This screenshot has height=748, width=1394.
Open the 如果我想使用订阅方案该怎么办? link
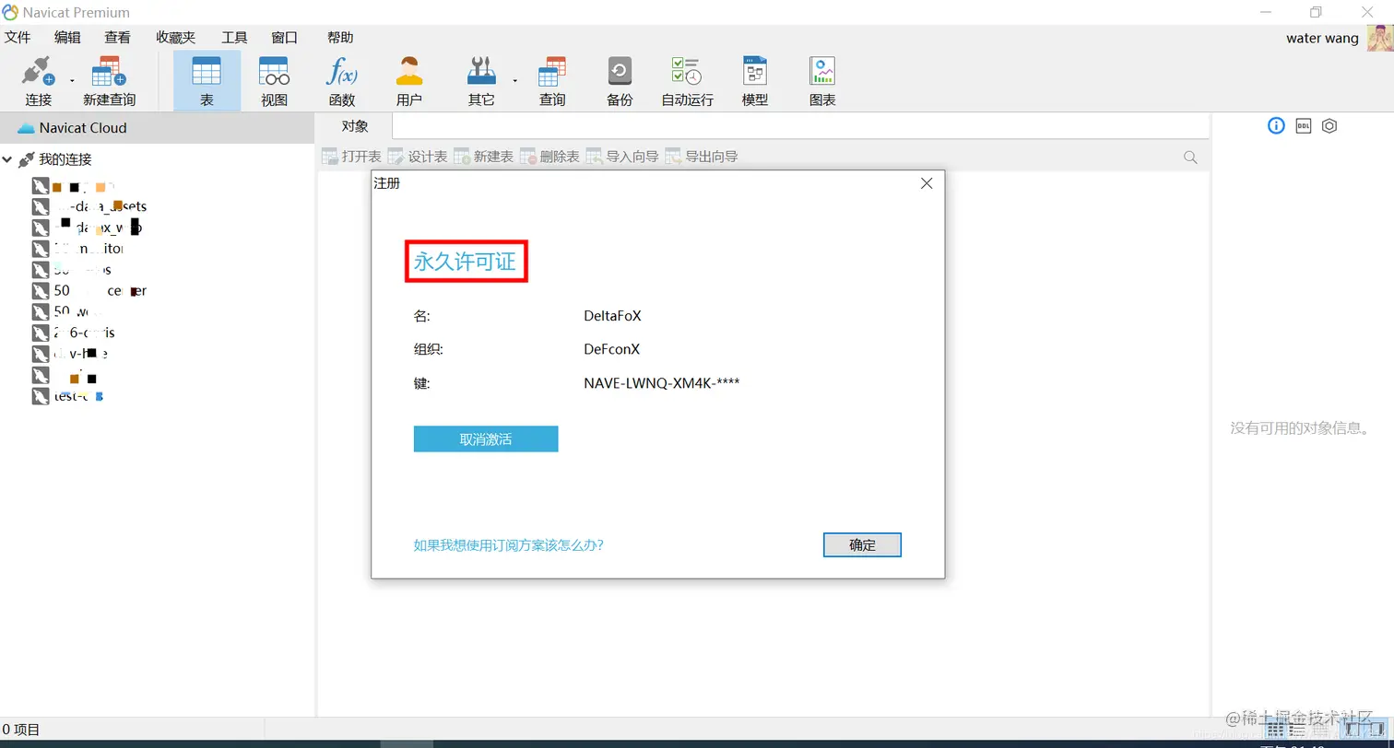509,545
